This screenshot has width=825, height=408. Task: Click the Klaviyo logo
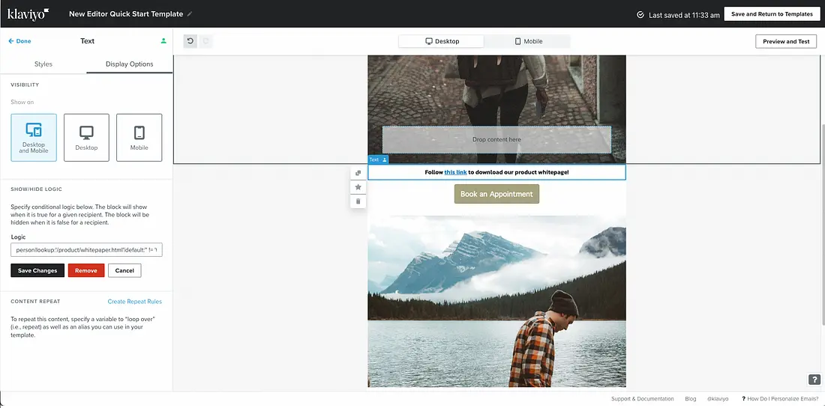click(x=28, y=13)
